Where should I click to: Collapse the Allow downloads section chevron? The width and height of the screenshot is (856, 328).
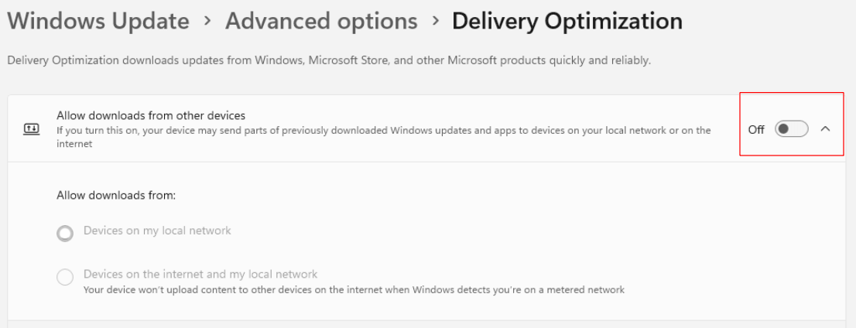[825, 129]
